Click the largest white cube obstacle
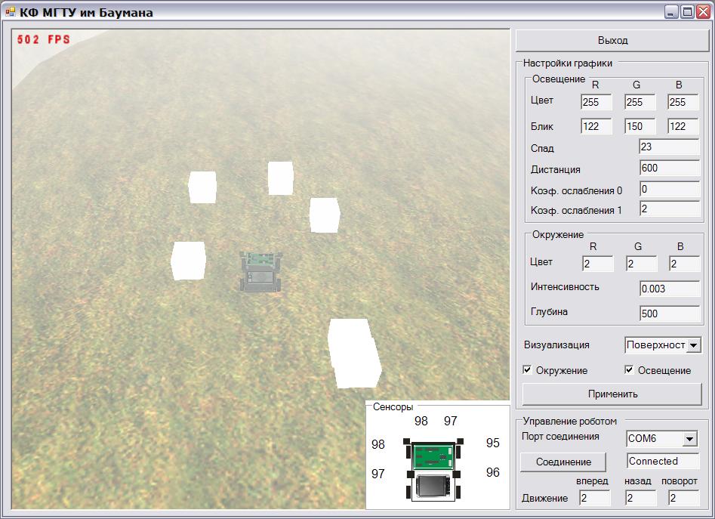715x519 pixels. click(x=354, y=353)
